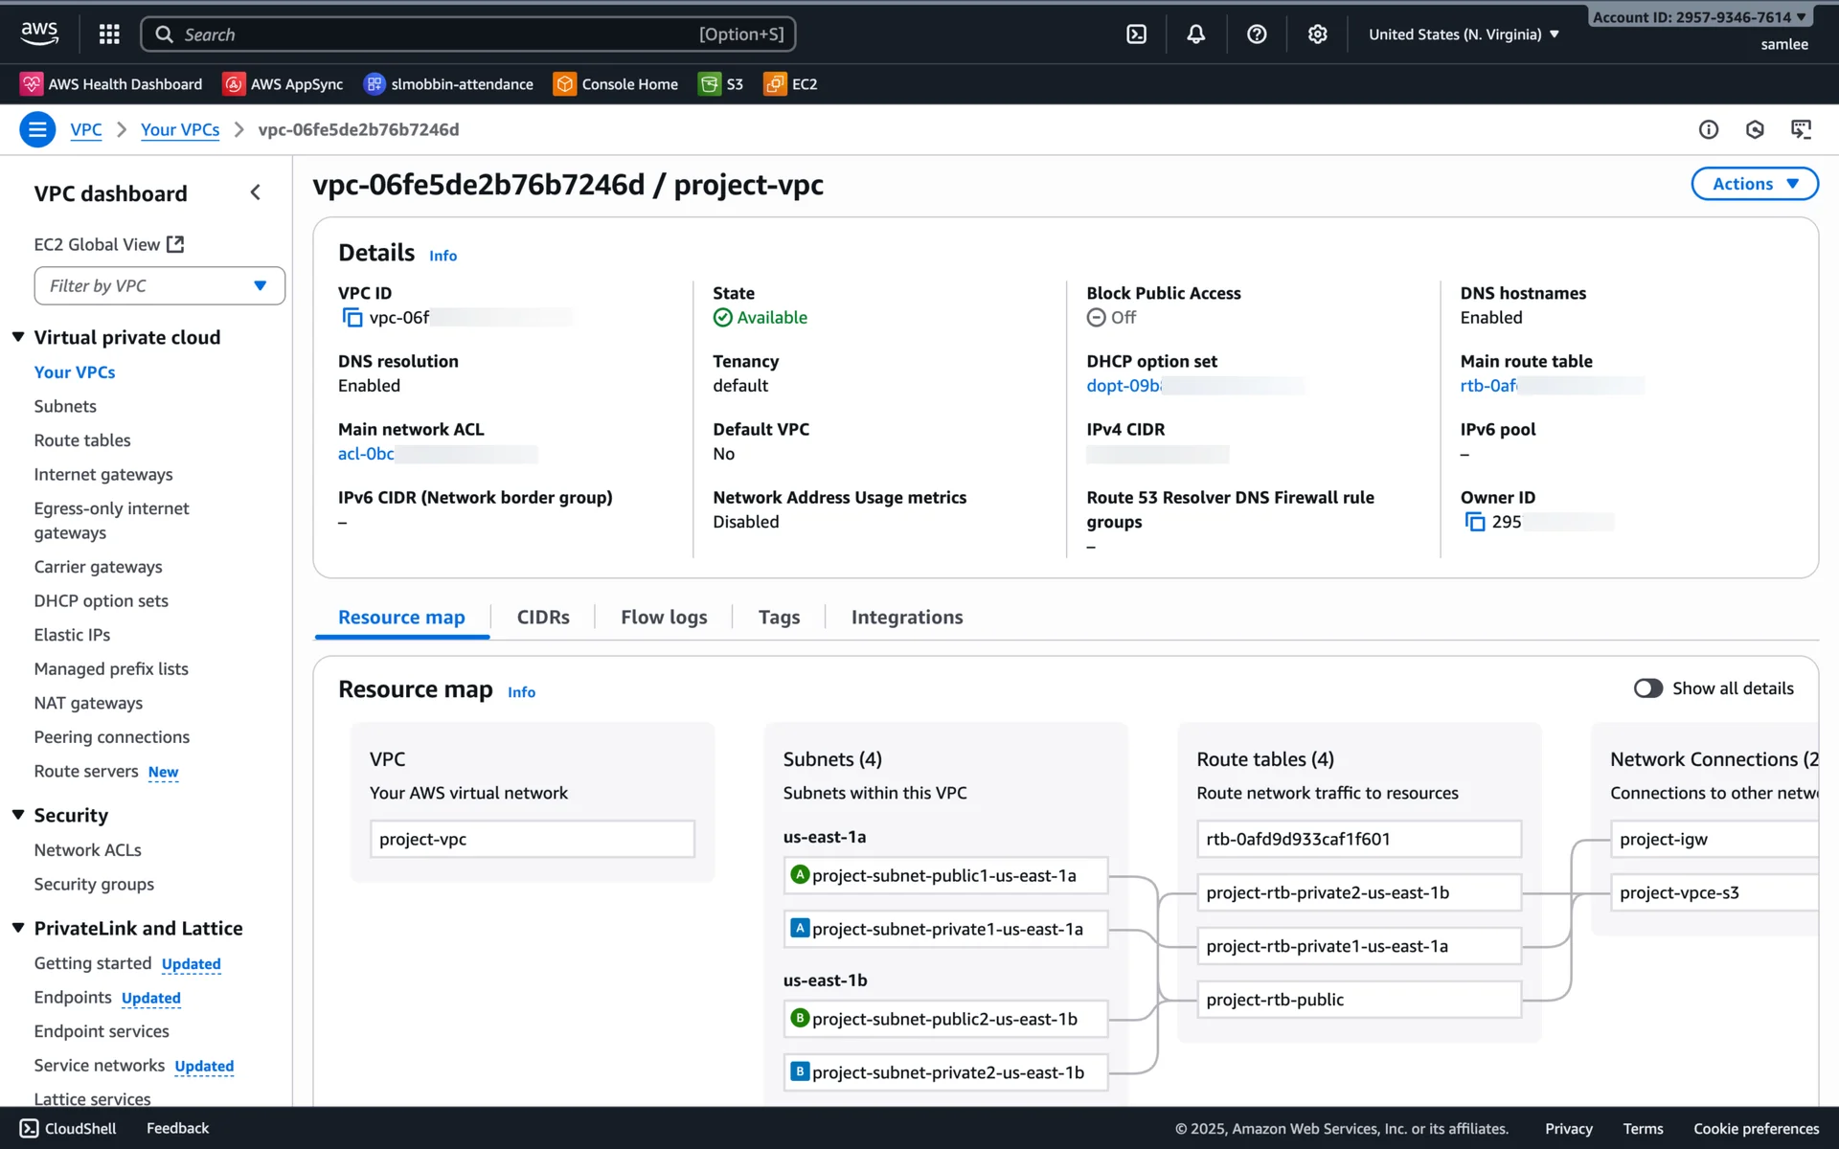Open Subnets in the sidebar

tap(65, 406)
